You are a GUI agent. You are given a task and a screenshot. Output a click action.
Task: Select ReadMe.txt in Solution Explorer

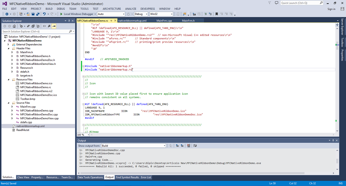pyautogui.click(x=22, y=130)
